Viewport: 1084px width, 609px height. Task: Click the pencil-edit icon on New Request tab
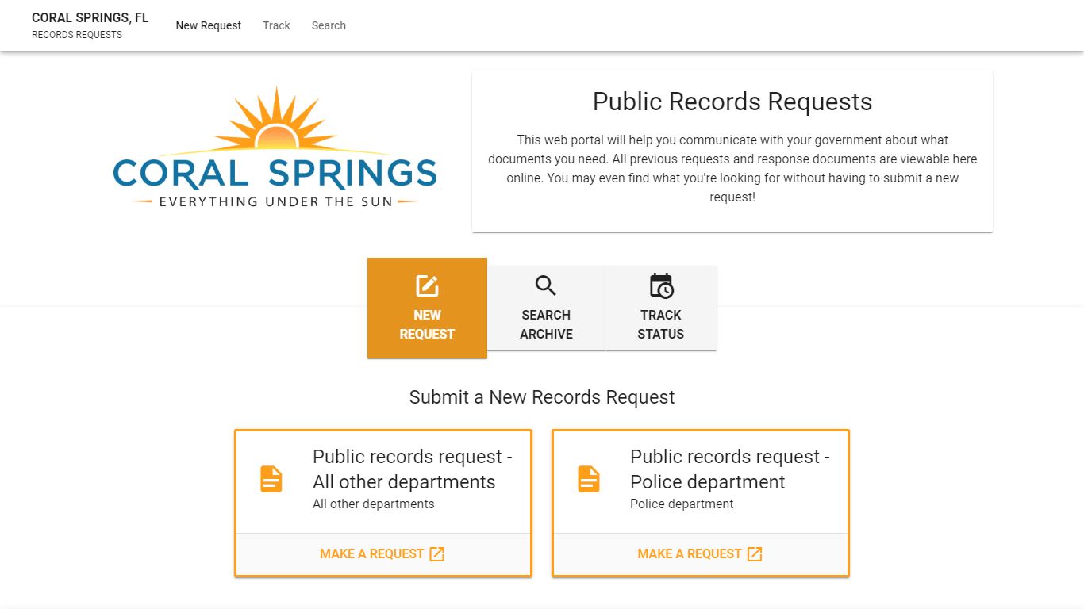pos(427,285)
